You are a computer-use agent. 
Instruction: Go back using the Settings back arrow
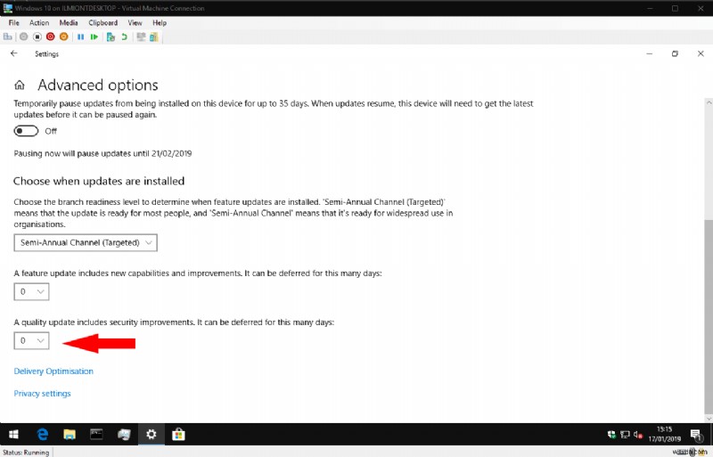pos(14,53)
